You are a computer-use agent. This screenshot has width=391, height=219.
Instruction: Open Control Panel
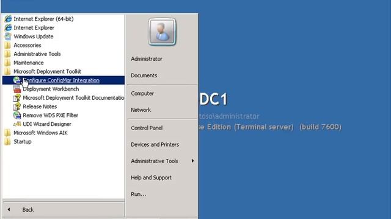[147, 128]
